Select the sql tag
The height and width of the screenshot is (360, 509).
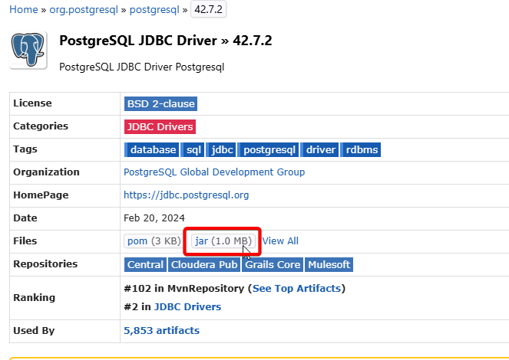point(193,149)
